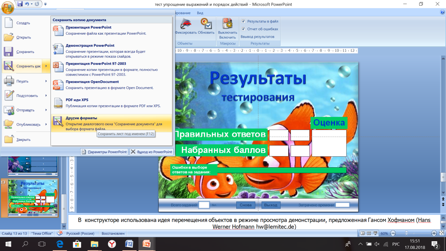Viewport: 446px width, 251px height.
Task: Click Save icon in quick access toolbar
Action: coord(20,4)
